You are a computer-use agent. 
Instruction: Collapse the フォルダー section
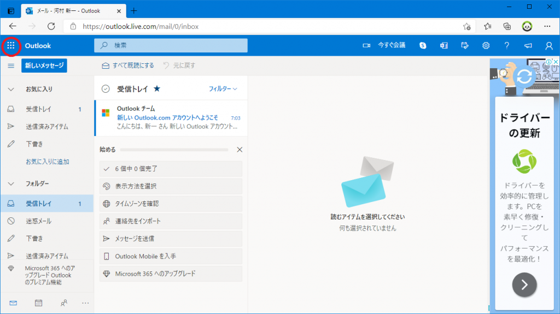pyautogui.click(x=11, y=184)
